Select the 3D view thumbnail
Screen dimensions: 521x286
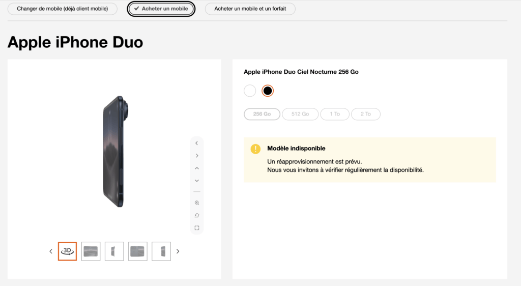pos(68,251)
